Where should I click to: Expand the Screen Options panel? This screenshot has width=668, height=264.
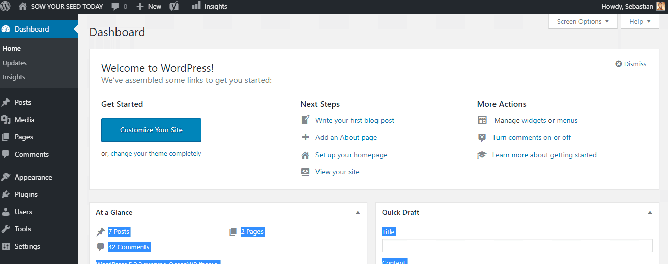pyautogui.click(x=583, y=21)
